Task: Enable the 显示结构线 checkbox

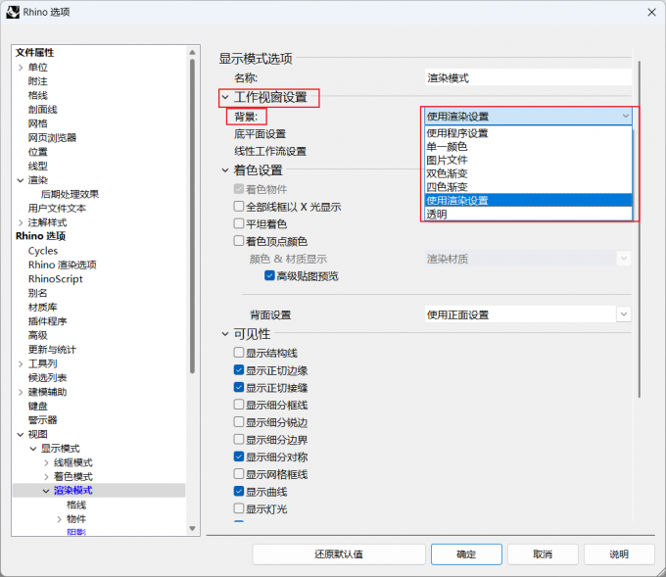Action: point(239,353)
